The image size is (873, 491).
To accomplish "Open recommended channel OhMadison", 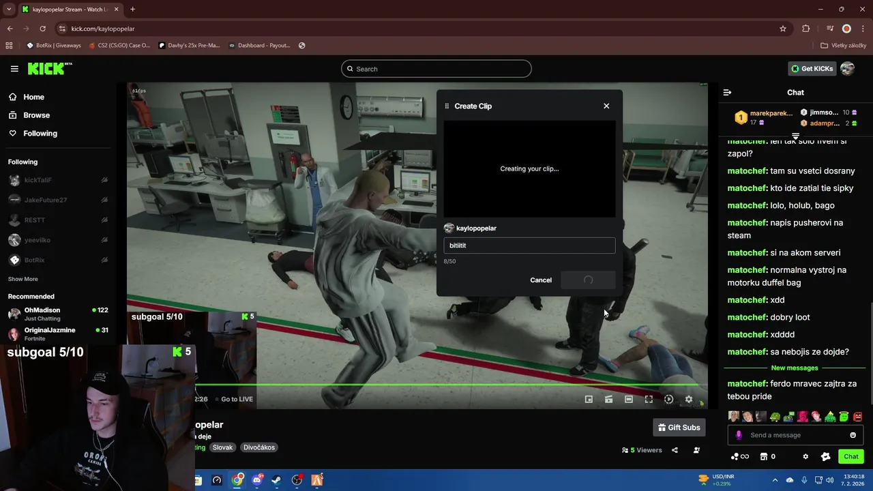I will click(58, 314).
